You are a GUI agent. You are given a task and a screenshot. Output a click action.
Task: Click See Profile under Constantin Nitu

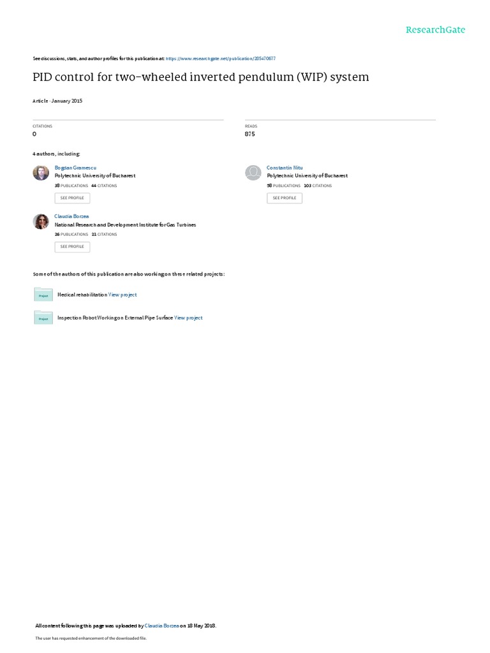pos(285,198)
